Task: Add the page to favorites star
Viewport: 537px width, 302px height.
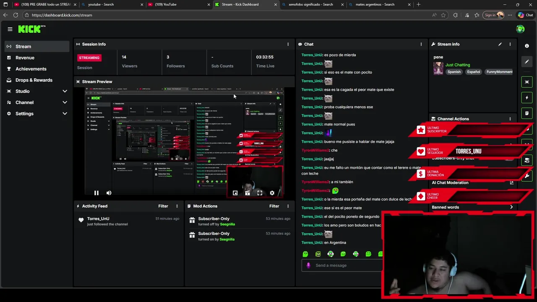Action: tap(443, 15)
